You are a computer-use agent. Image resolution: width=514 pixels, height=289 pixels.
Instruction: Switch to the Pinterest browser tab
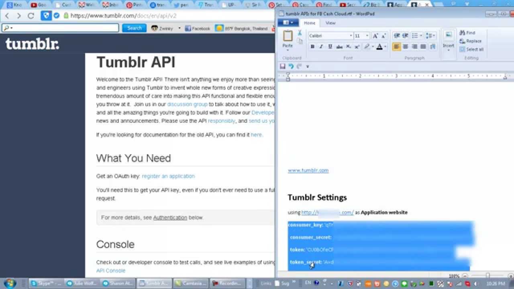point(135,5)
